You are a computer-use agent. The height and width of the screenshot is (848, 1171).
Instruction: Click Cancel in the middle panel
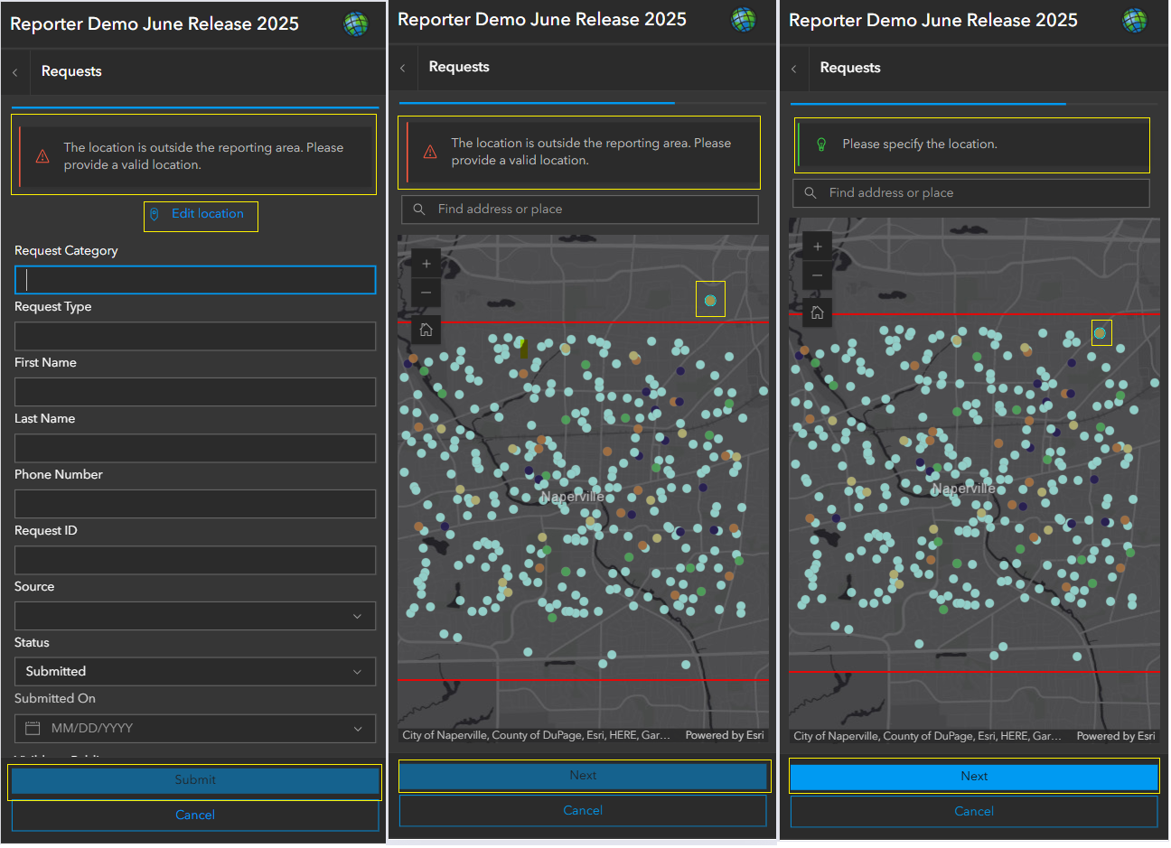583,811
